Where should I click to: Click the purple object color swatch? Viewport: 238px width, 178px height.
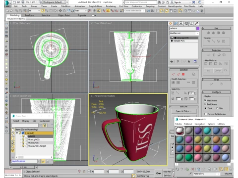tap(197, 29)
